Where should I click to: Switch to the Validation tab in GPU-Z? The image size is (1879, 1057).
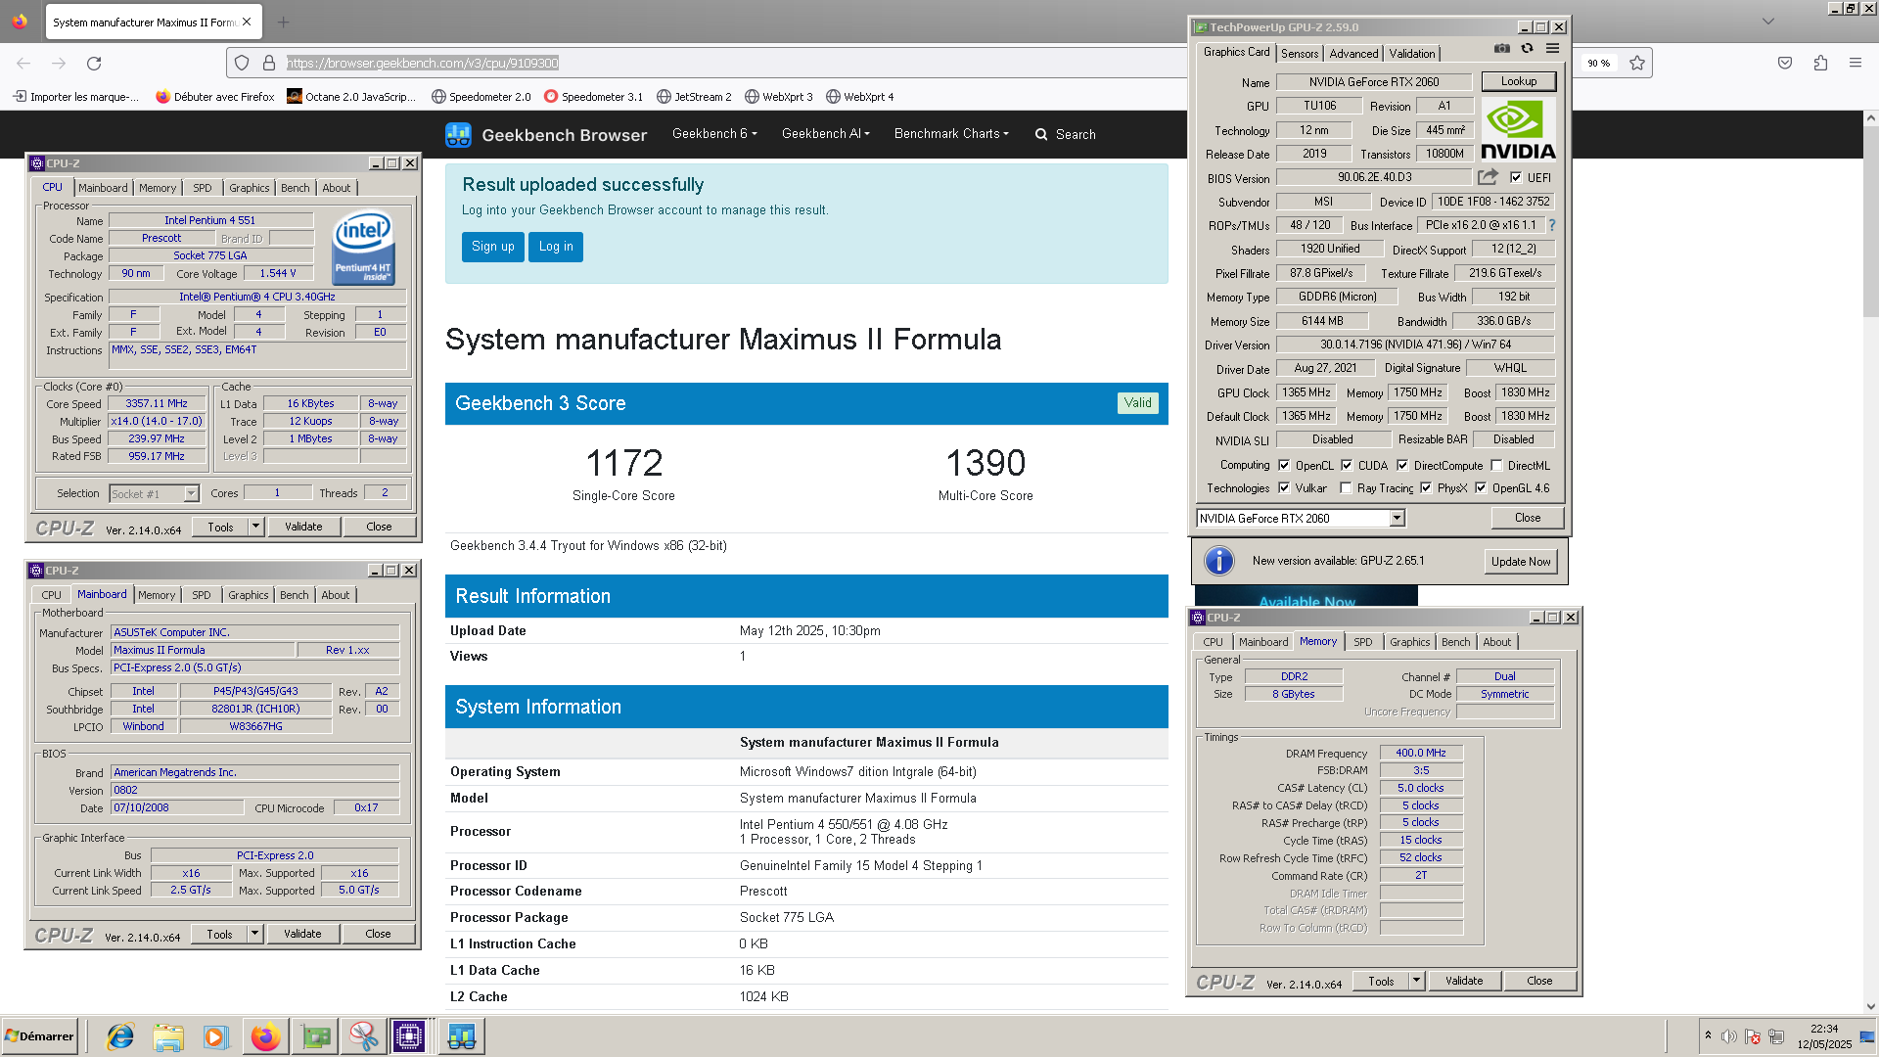[1412, 54]
